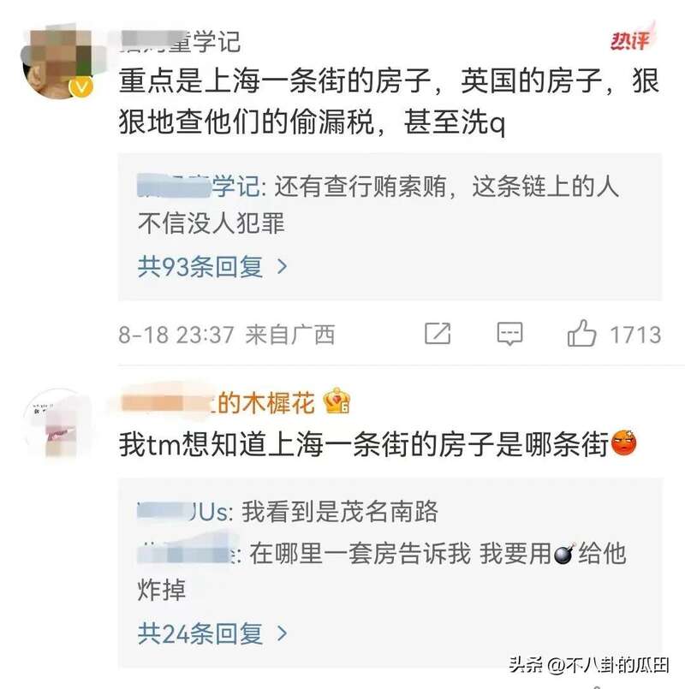Image resolution: width=685 pixels, height=689 pixels.
Task: Tap the yellow V verification badge
Action: point(81,86)
